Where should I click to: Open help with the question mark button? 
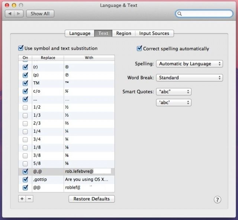(x=218, y=200)
